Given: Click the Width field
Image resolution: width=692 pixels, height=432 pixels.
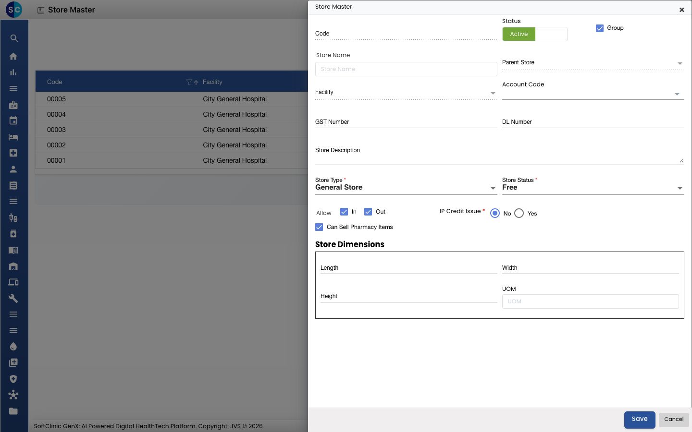Looking at the screenshot, I should (590, 268).
